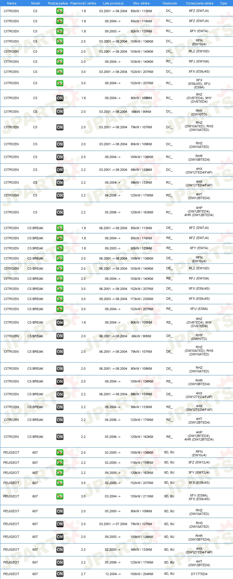Select petrol icon in DC_ RLZ (EW10D) row
Image resolution: width=233 pixels, height=579 pixels.
pos(60,51)
